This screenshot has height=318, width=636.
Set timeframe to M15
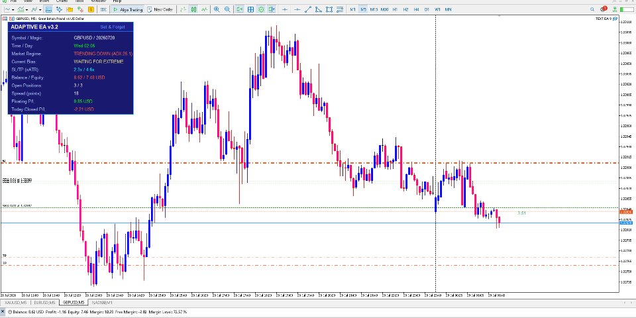374,9
